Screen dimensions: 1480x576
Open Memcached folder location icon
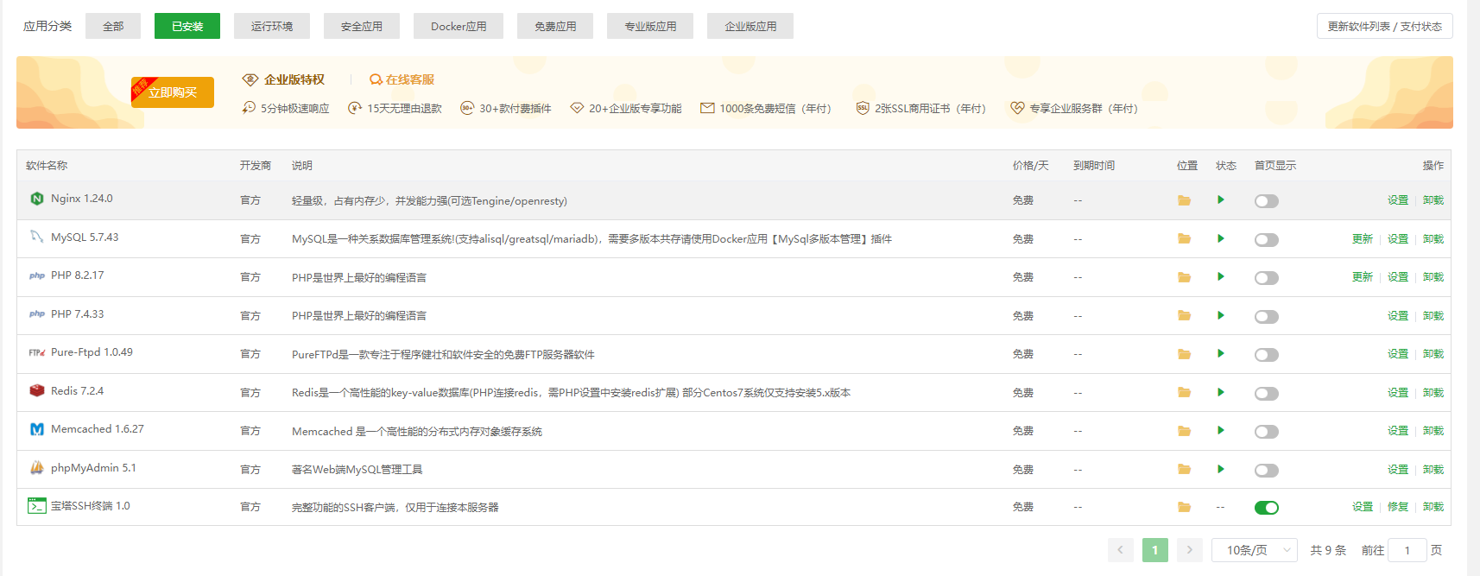(1184, 431)
